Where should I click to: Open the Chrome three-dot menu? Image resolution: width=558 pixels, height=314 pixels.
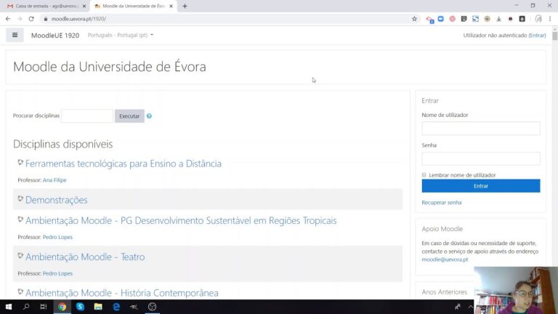point(550,19)
